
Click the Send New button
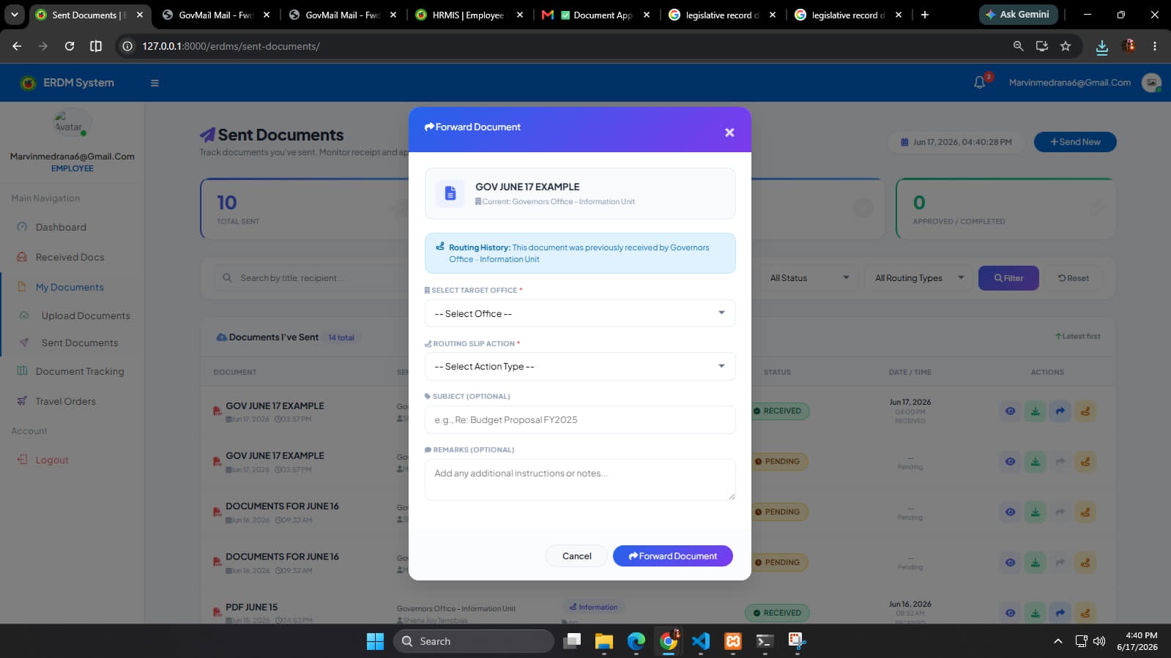1074,142
